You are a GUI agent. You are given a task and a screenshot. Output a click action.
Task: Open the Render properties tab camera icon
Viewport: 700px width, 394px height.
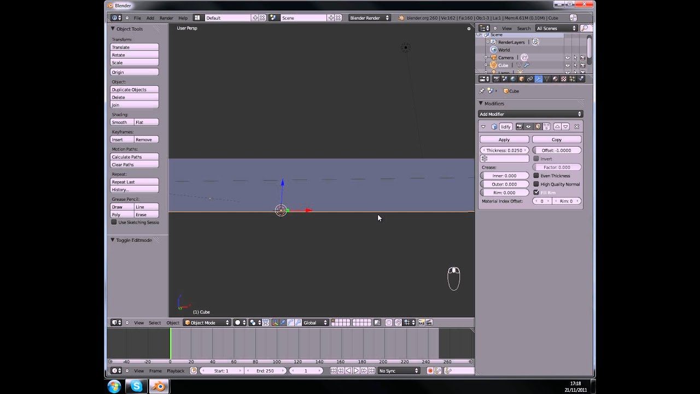[497, 79]
